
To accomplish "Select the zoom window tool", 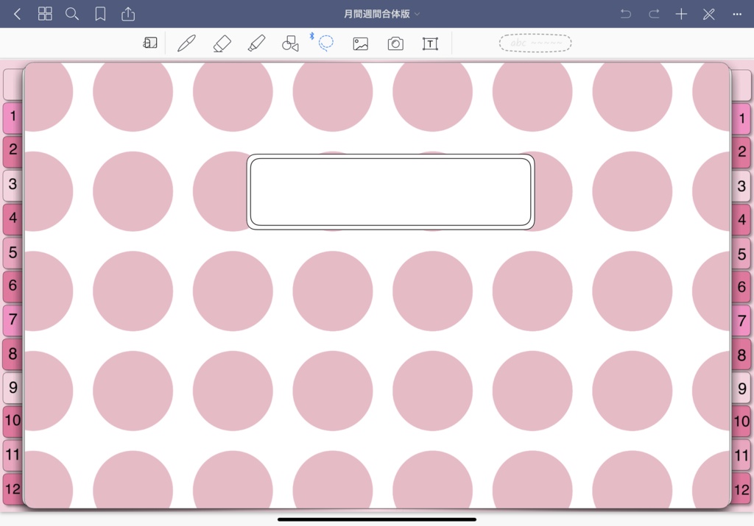I will [150, 43].
